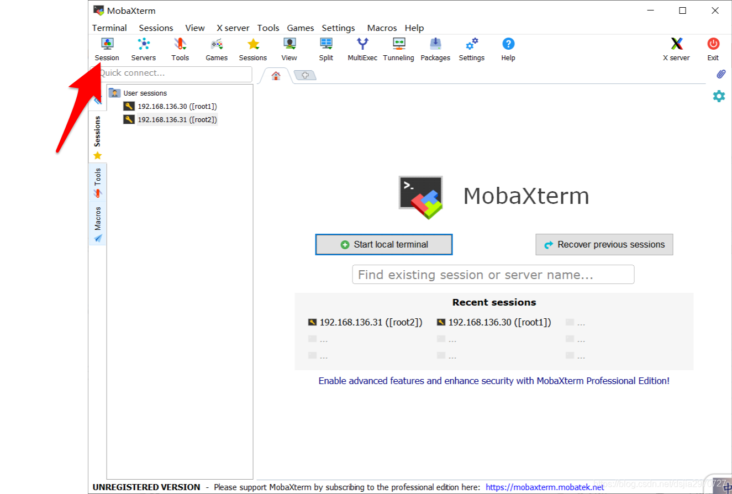The image size is (732, 494).
Task: Open the View toolbar icon
Action: pos(289,49)
